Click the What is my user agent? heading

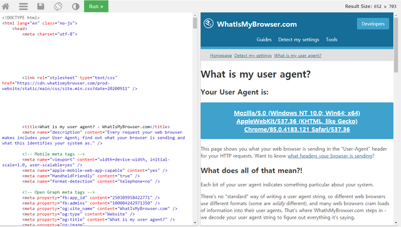(x=256, y=74)
